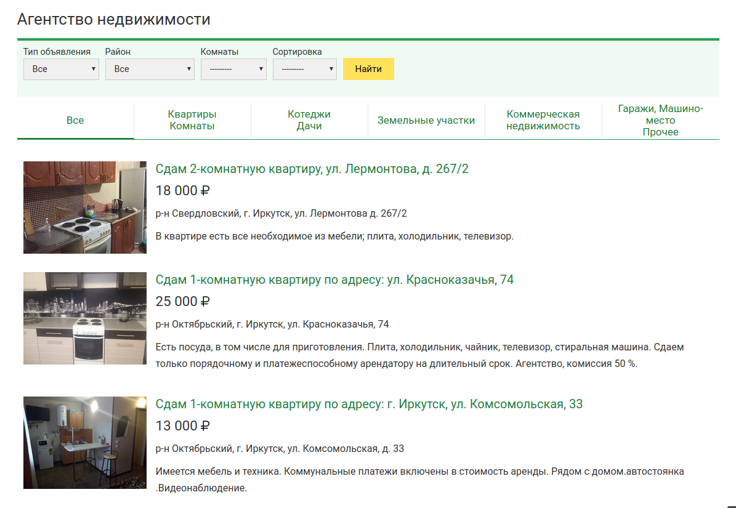This screenshot has width=736, height=508.
Task: Open the listing titled ул. Красноказачья, 74
Action: 334,280
